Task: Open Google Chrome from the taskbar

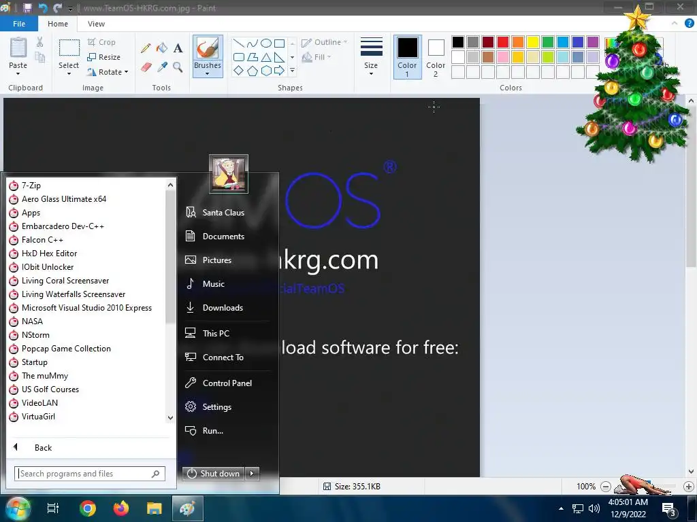Action: click(88, 508)
